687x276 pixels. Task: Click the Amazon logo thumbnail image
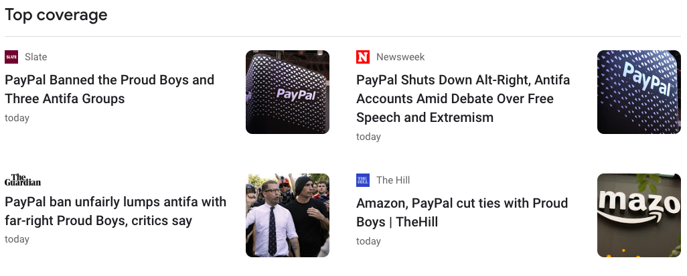coord(639,215)
